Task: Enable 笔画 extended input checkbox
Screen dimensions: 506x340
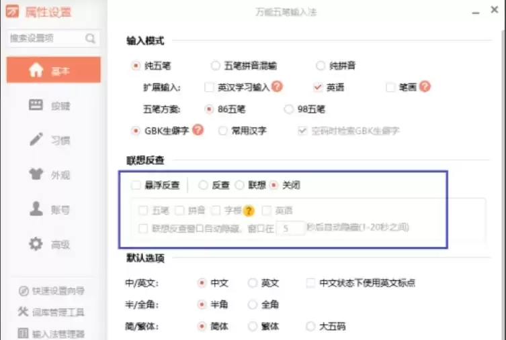Action: [x=390, y=87]
